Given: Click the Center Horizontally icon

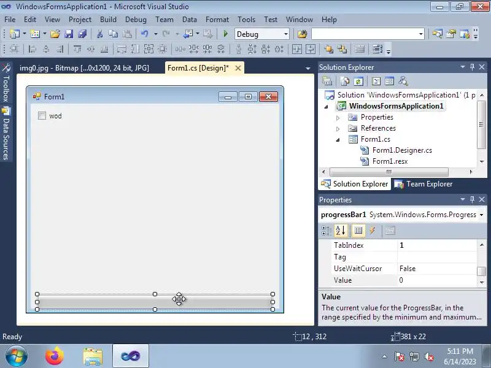Looking at the screenshot, I should [296, 49].
